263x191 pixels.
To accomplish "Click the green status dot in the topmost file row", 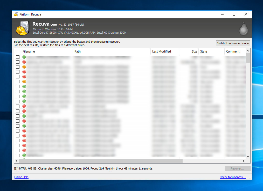I will pyautogui.click(x=24, y=57).
